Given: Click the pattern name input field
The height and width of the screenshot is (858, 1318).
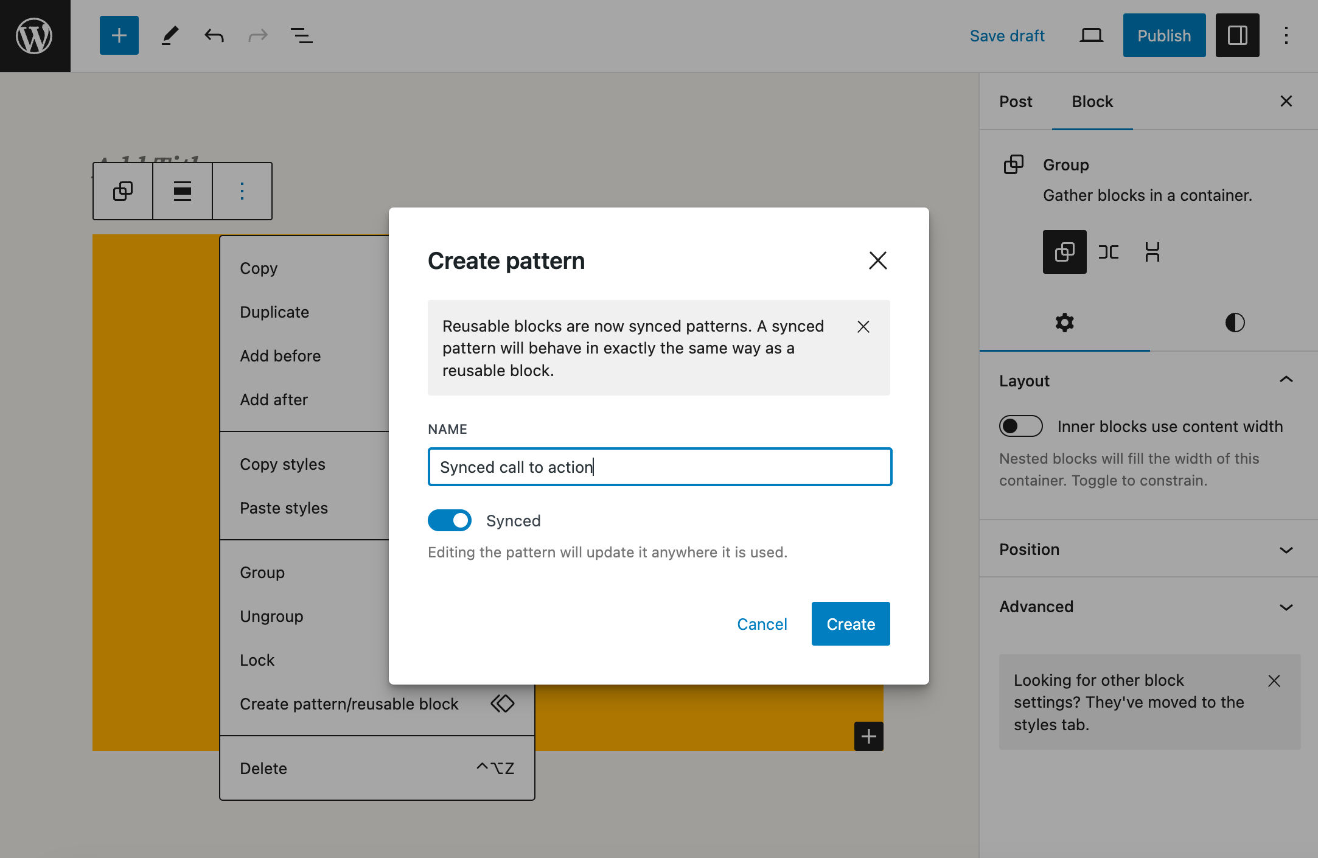Looking at the screenshot, I should coord(659,466).
